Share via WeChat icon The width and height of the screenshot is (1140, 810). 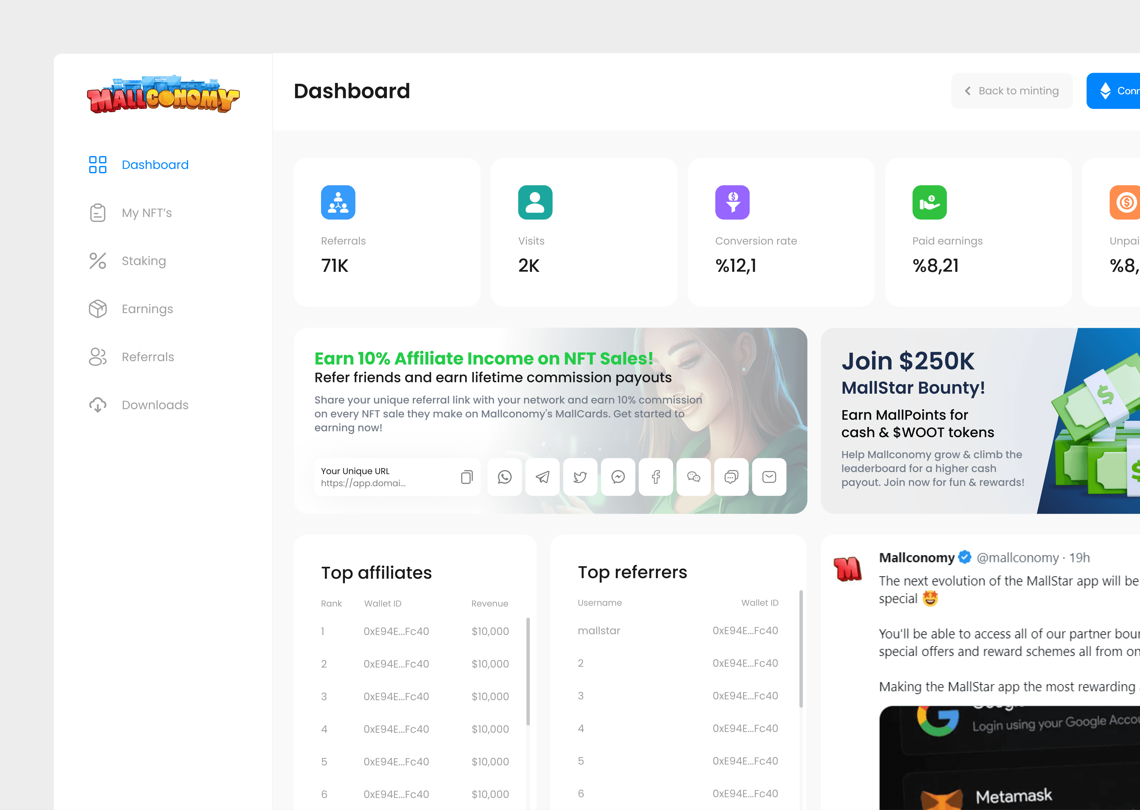pyautogui.click(x=694, y=477)
